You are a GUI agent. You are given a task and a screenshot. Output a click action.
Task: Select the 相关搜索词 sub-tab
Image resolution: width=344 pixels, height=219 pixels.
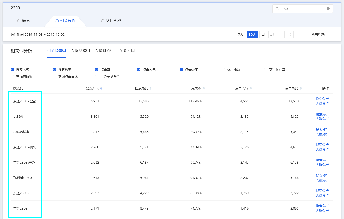tap(56, 51)
